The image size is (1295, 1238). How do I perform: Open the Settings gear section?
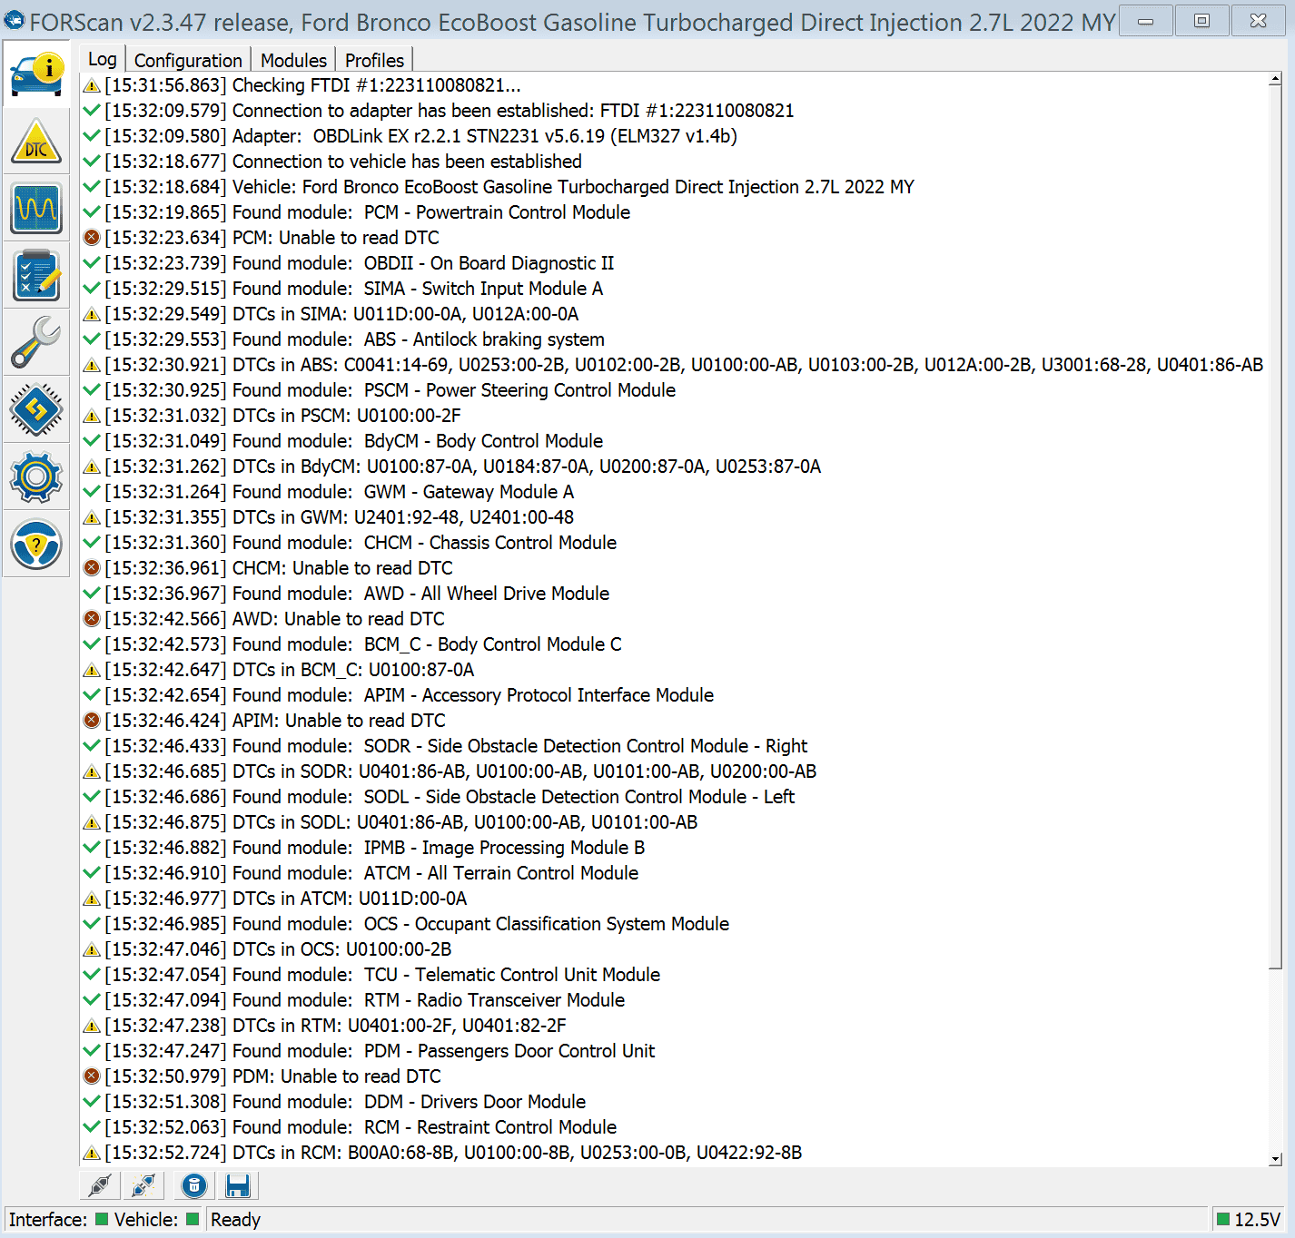click(36, 477)
